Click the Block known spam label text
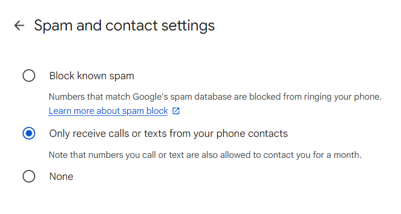Viewport: 401px width, 214px height. 91,76
